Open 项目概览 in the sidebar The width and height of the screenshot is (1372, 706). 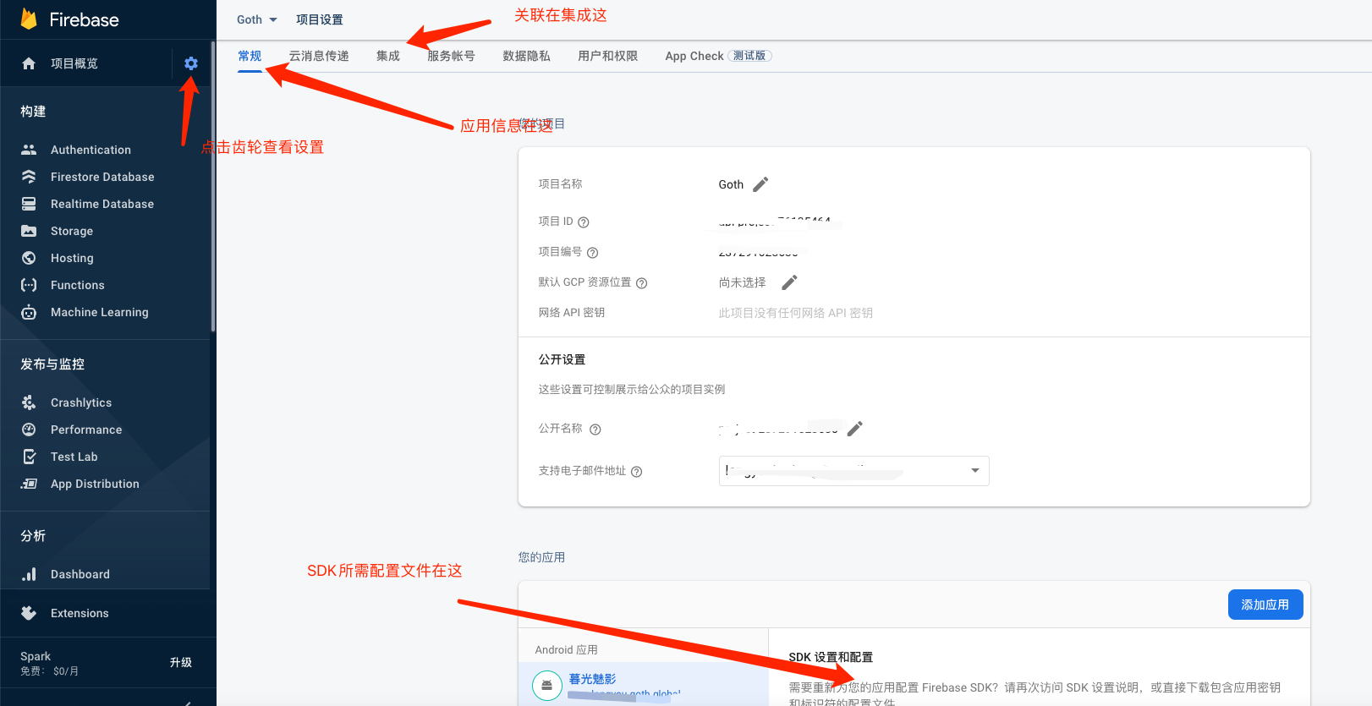(x=74, y=63)
